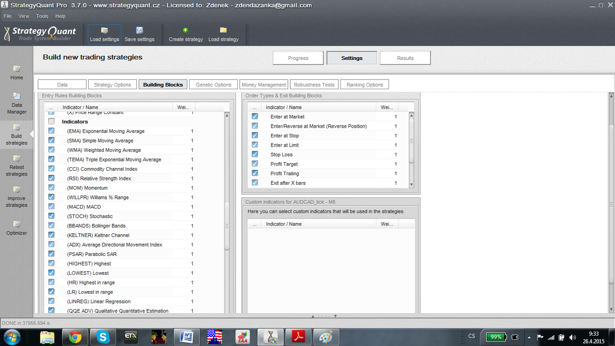The height and width of the screenshot is (346, 615).
Task: Expand the bottom panel splitter arrows
Action: click(323, 316)
